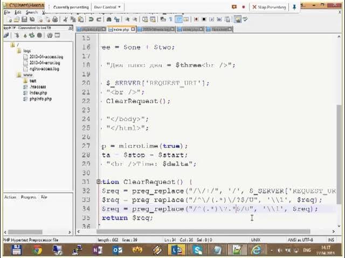Toggle the highlighted Indent Guide button
The image size is (345, 258).
click(178, 19)
